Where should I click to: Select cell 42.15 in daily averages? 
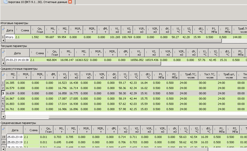pos(134,109)
